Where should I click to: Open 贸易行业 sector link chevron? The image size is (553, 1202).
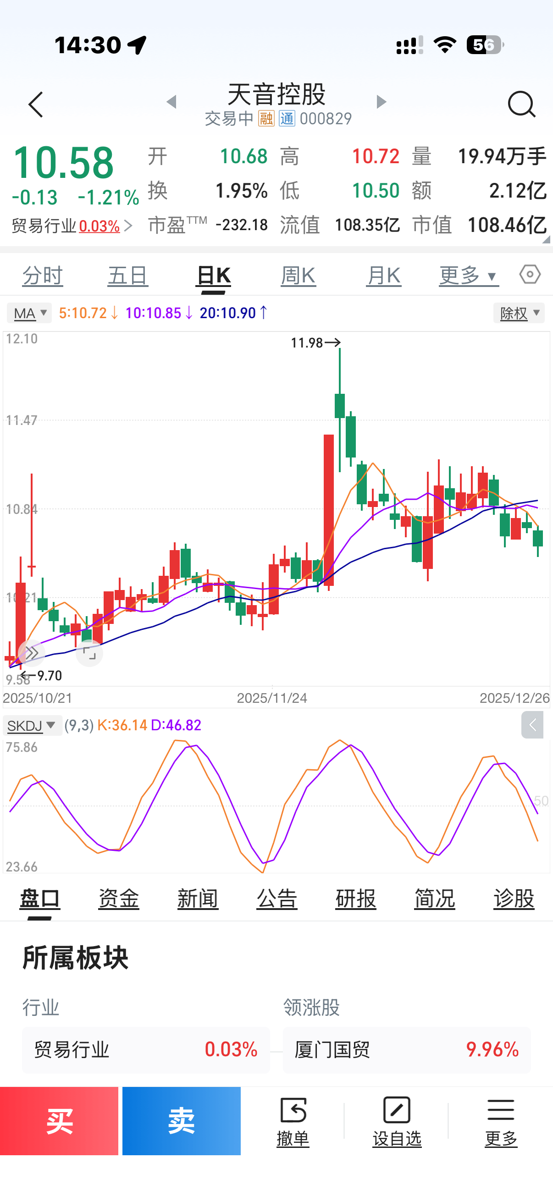[x=129, y=226]
